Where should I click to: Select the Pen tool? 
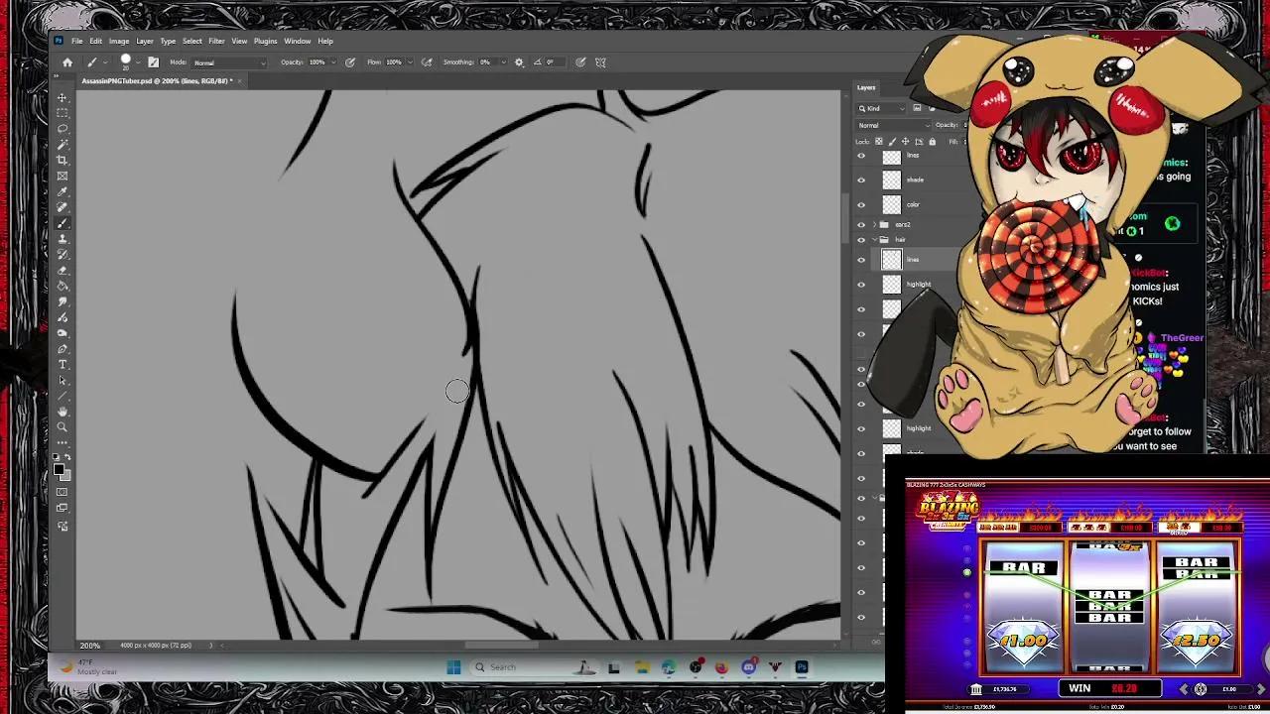[x=63, y=349]
